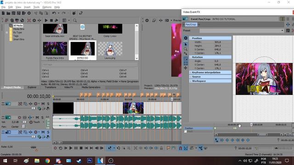Stop timeline playback
The image size is (294, 165).
pos(81,148)
